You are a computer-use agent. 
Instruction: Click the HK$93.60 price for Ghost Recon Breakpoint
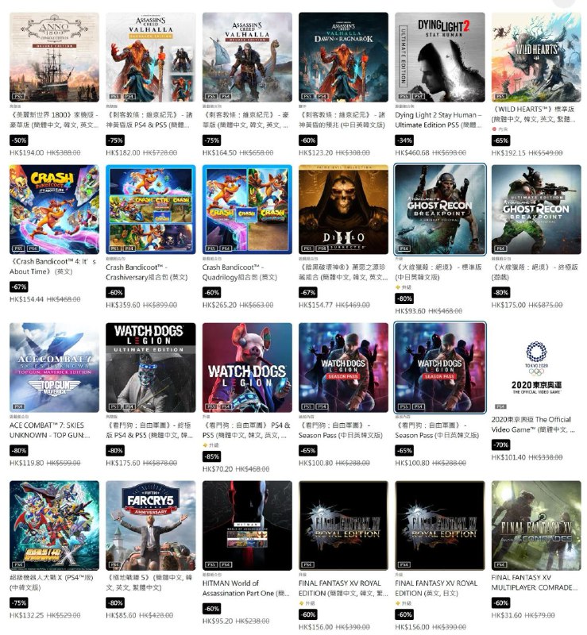pos(410,311)
